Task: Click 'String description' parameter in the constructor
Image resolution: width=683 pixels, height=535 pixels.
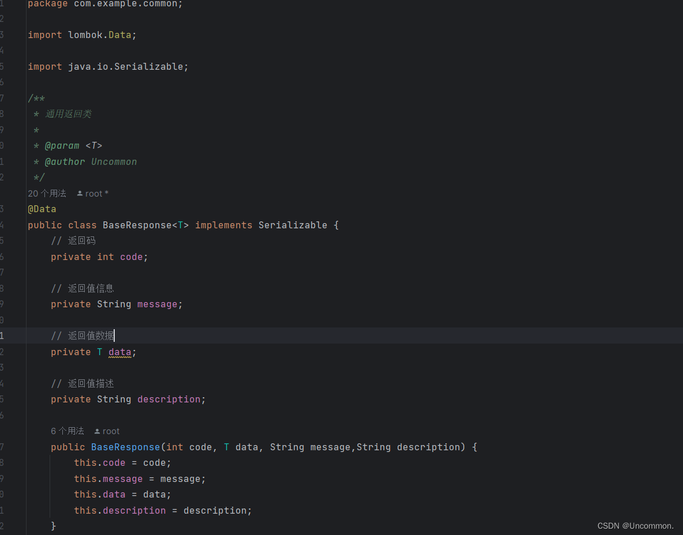Action: 408,447
